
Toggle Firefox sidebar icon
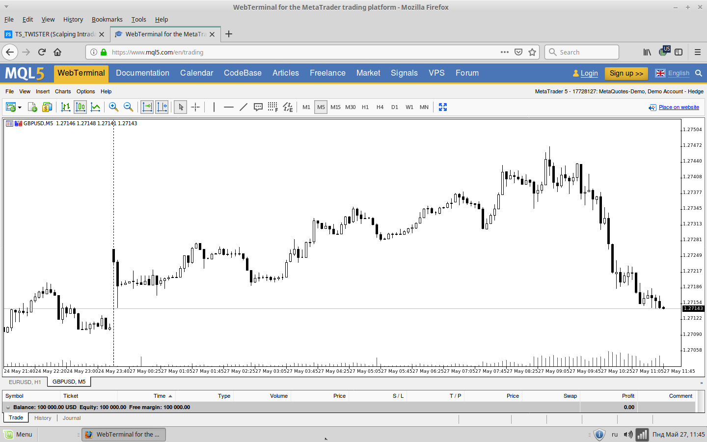point(679,52)
